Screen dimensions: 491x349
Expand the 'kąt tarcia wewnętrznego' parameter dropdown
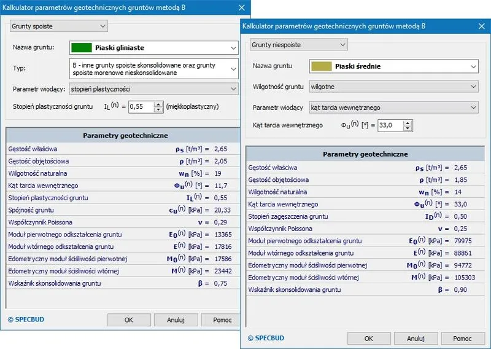coord(393,108)
